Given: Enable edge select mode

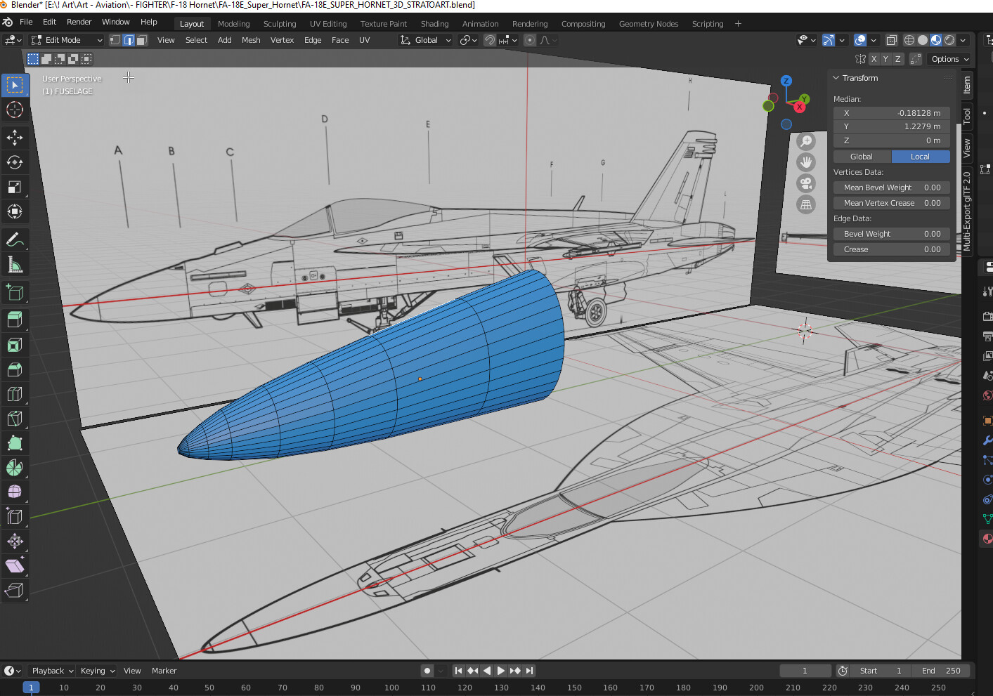Looking at the screenshot, I should (129, 40).
